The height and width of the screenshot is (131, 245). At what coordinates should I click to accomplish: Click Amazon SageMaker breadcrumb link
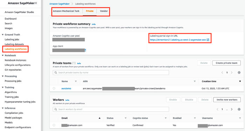pos(59,4)
